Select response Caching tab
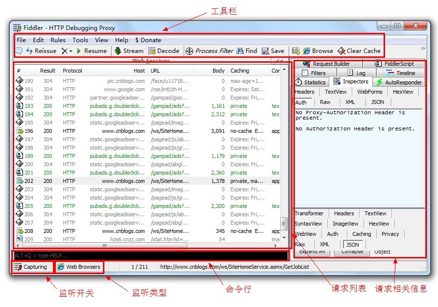Screen dimensions: 438x307 [362, 234]
